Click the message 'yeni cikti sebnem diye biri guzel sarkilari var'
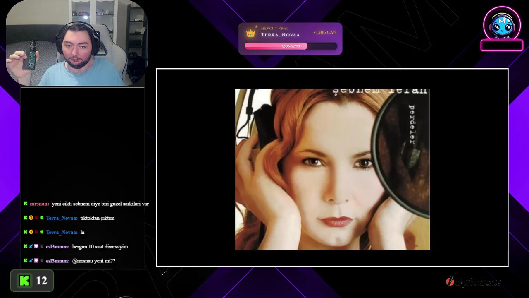Screen dimensions: 529x298 pos(100,204)
